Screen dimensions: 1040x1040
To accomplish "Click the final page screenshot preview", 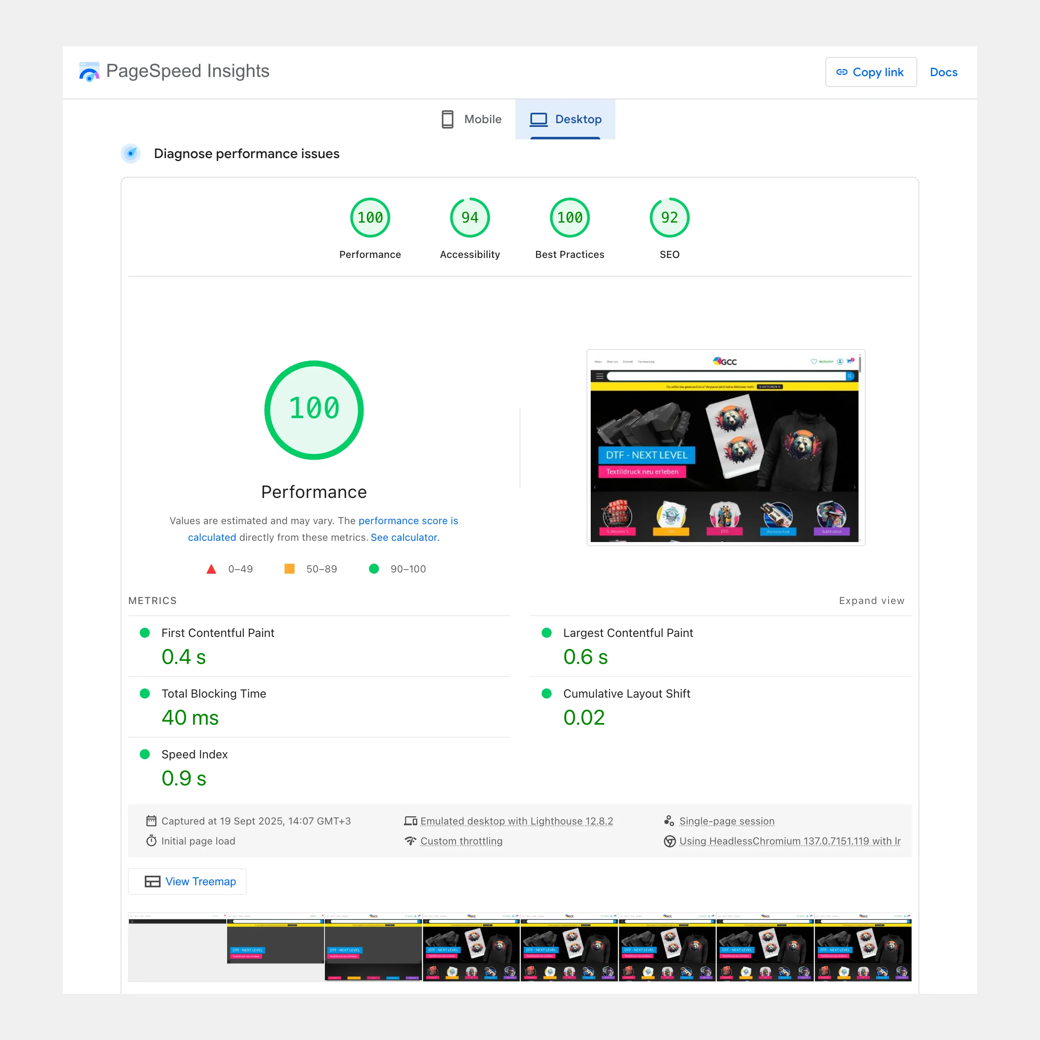I will [725, 447].
